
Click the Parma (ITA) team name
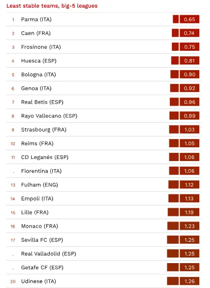click(x=36, y=19)
